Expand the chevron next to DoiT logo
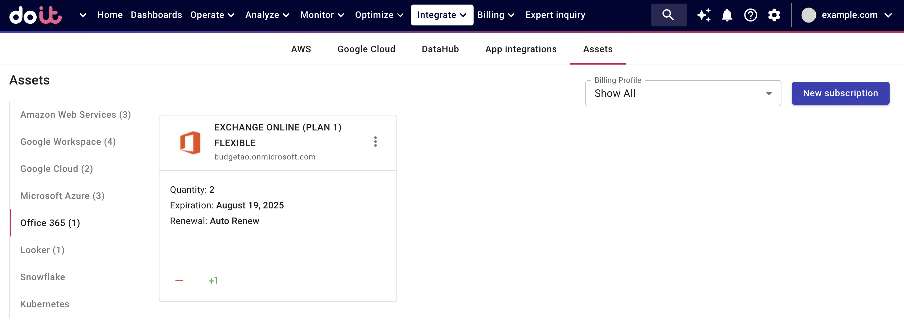The image size is (904, 332). coord(83,15)
